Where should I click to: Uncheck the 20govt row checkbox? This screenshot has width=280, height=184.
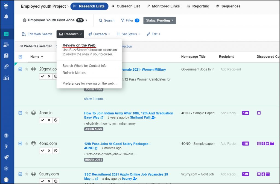[x=20, y=69]
